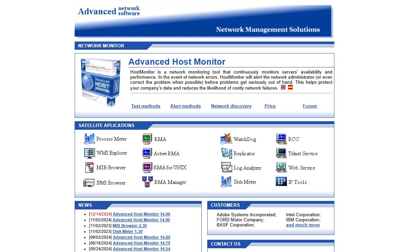Click the RMA Manager icon

(x=148, y=182)
